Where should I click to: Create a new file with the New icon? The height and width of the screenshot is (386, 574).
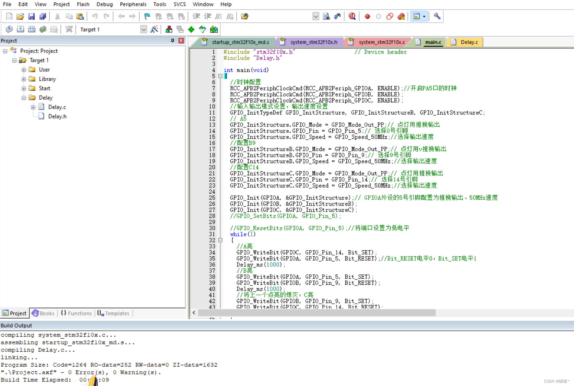pos(9,16)
